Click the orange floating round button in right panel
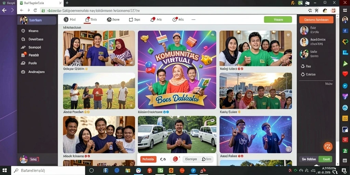Viewport: 350px width, 175px height. (328, 147)
